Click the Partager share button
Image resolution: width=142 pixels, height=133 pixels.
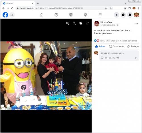(133, 46)
